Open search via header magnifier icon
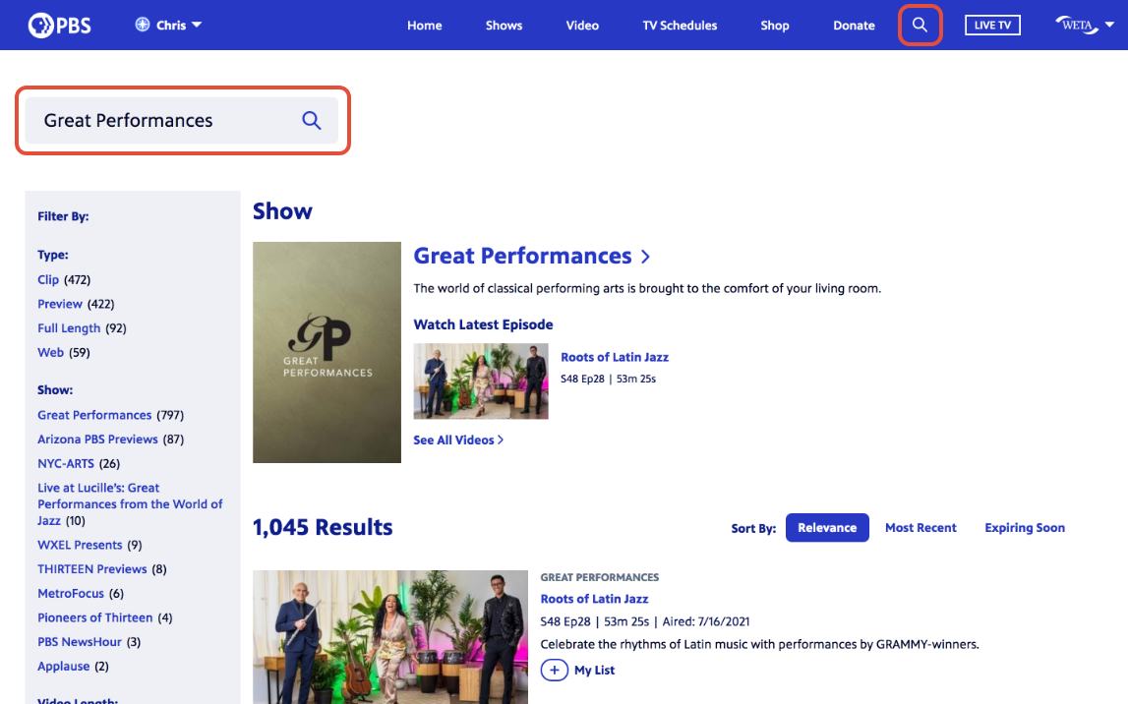The image size is (1128, 704). click(x=920, y=26)
